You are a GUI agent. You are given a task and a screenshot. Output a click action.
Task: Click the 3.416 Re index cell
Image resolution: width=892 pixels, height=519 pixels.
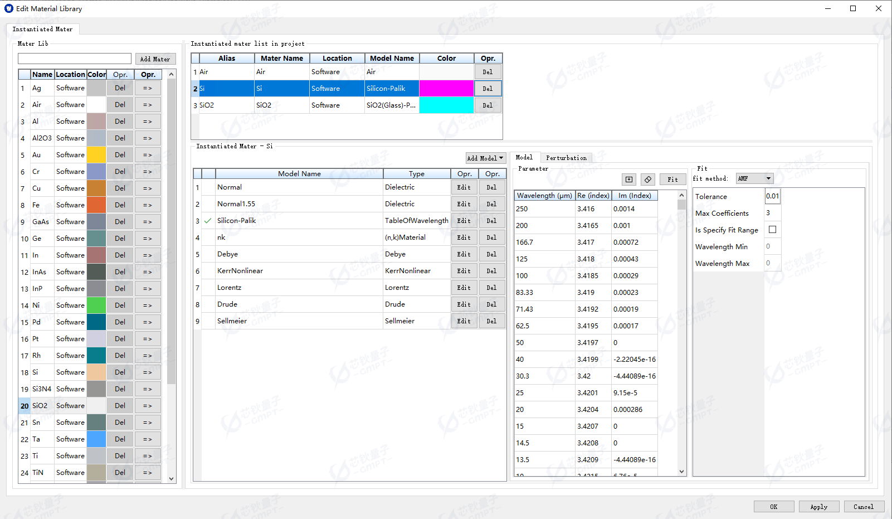click(x=593, y=209)
